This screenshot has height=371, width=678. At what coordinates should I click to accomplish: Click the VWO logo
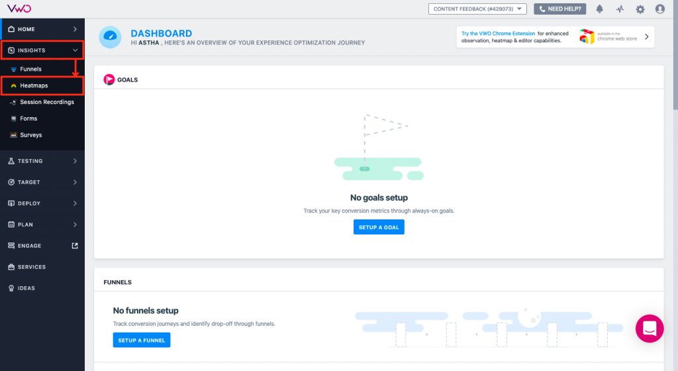[19, 9]
